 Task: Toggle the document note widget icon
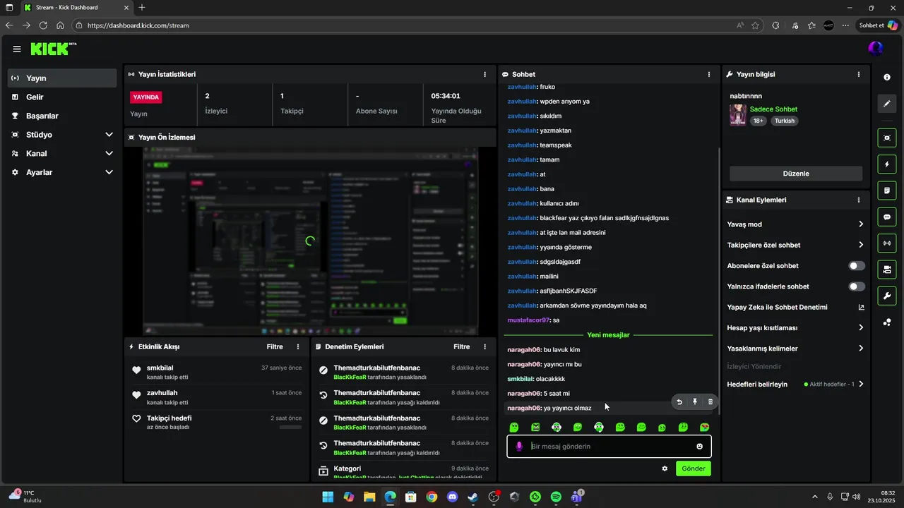[x=887, y=190]
